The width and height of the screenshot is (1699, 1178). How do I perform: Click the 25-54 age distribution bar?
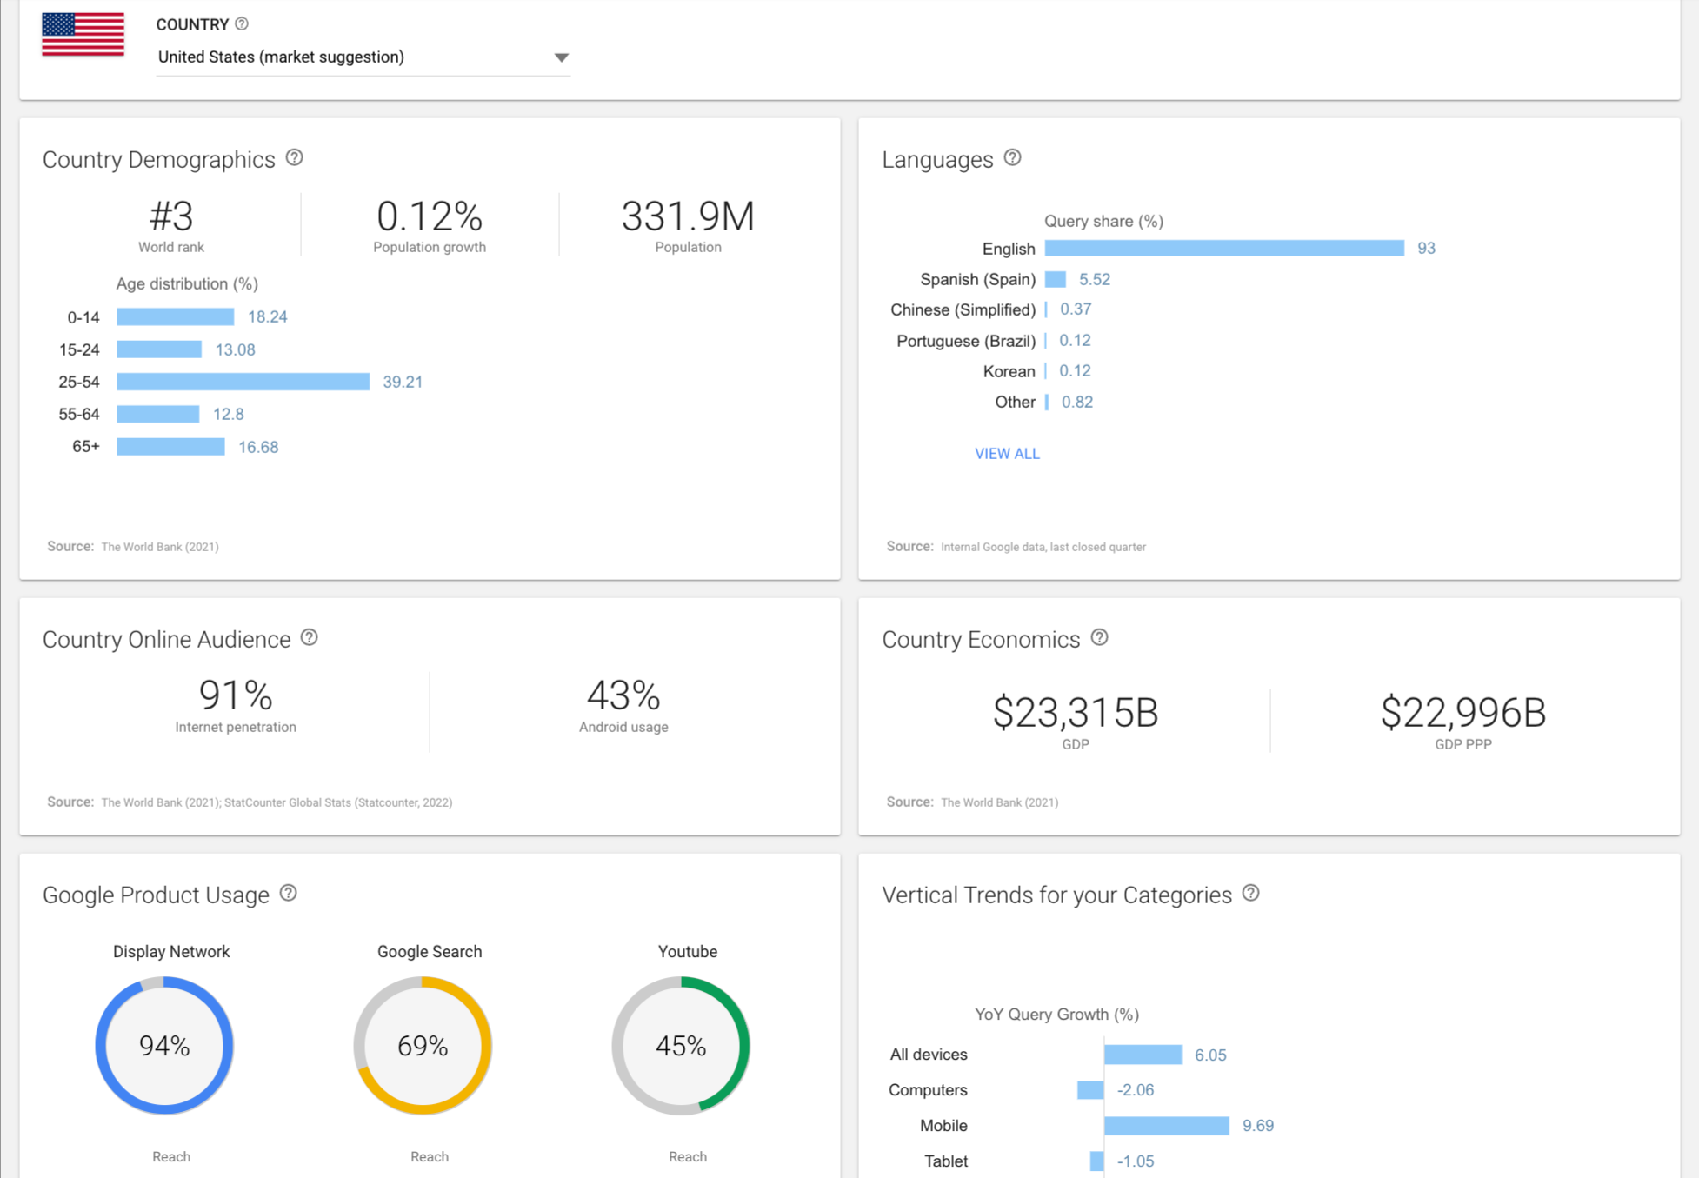243,382
